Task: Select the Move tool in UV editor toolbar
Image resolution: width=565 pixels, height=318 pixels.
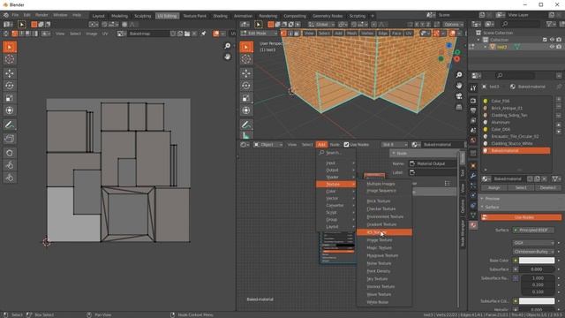Action: click(10, 73)
